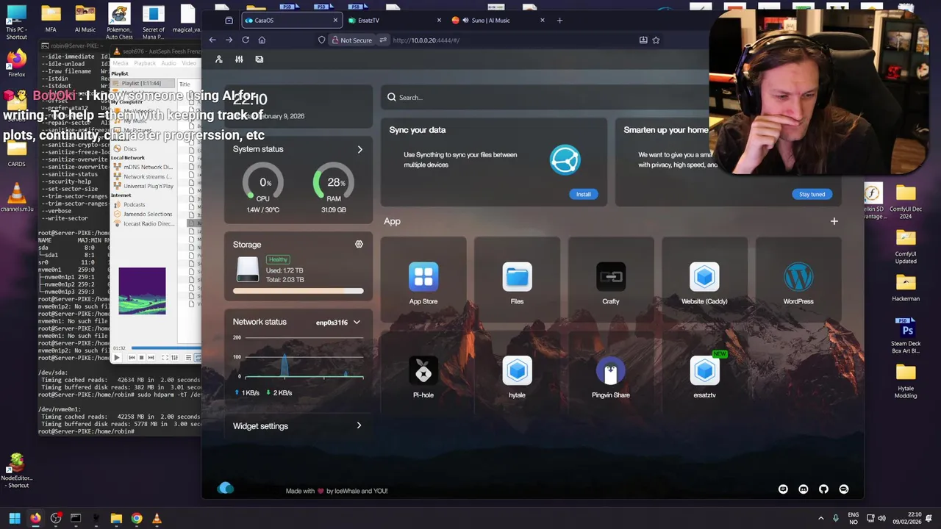
Task: Bookmark this page with the star icon
Action: click(x=656, y=40)
